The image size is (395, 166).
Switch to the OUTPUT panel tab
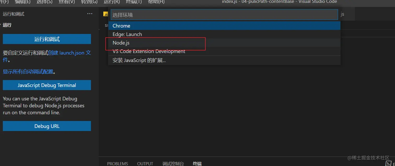[145, 164]
